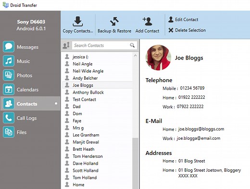Click the avatar icon beside Neil Angle
This screenshot has width=250, height=189.
click(67, 64)
